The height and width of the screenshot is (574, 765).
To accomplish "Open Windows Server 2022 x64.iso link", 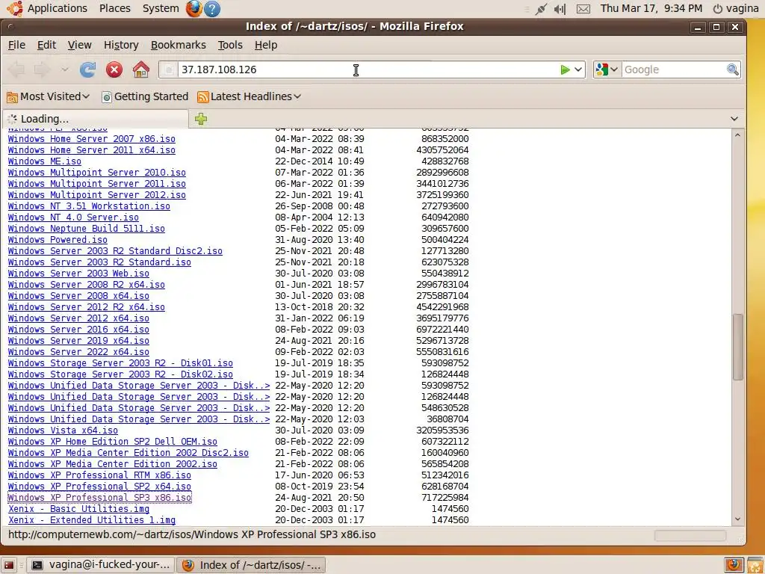I will (x=78, y=352).
